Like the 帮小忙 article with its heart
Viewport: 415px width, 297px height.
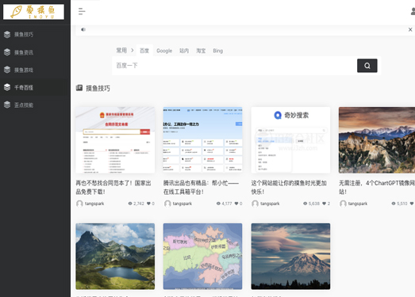coord(236,204)
